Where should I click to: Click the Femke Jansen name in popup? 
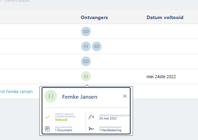point(80,97)
